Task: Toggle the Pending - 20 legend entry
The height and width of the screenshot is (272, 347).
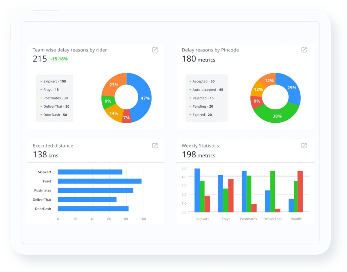Action: [x=203, y=106]
